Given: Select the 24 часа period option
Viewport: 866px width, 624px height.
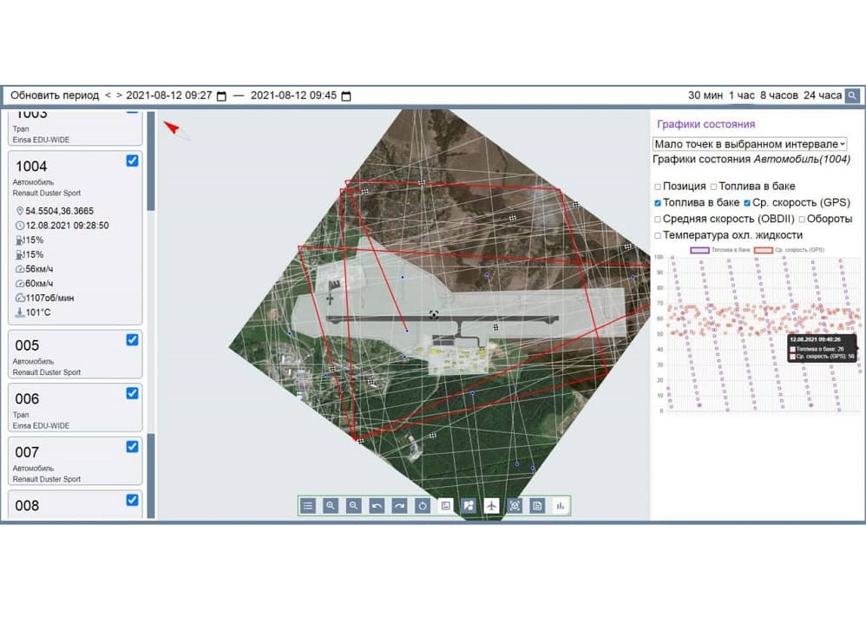Looking at the screenshot, I should pyautogui.click(x=823, y=95).
